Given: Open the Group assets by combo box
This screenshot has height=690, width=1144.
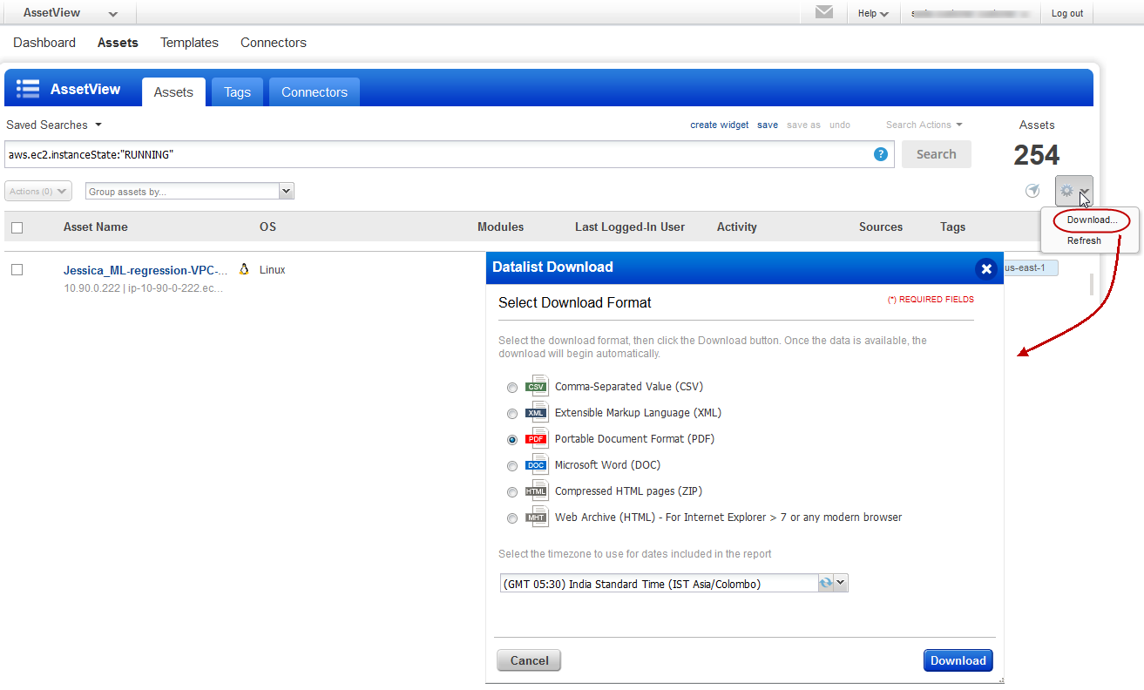Looking at the screenshot, I should [x=190, y=191].
